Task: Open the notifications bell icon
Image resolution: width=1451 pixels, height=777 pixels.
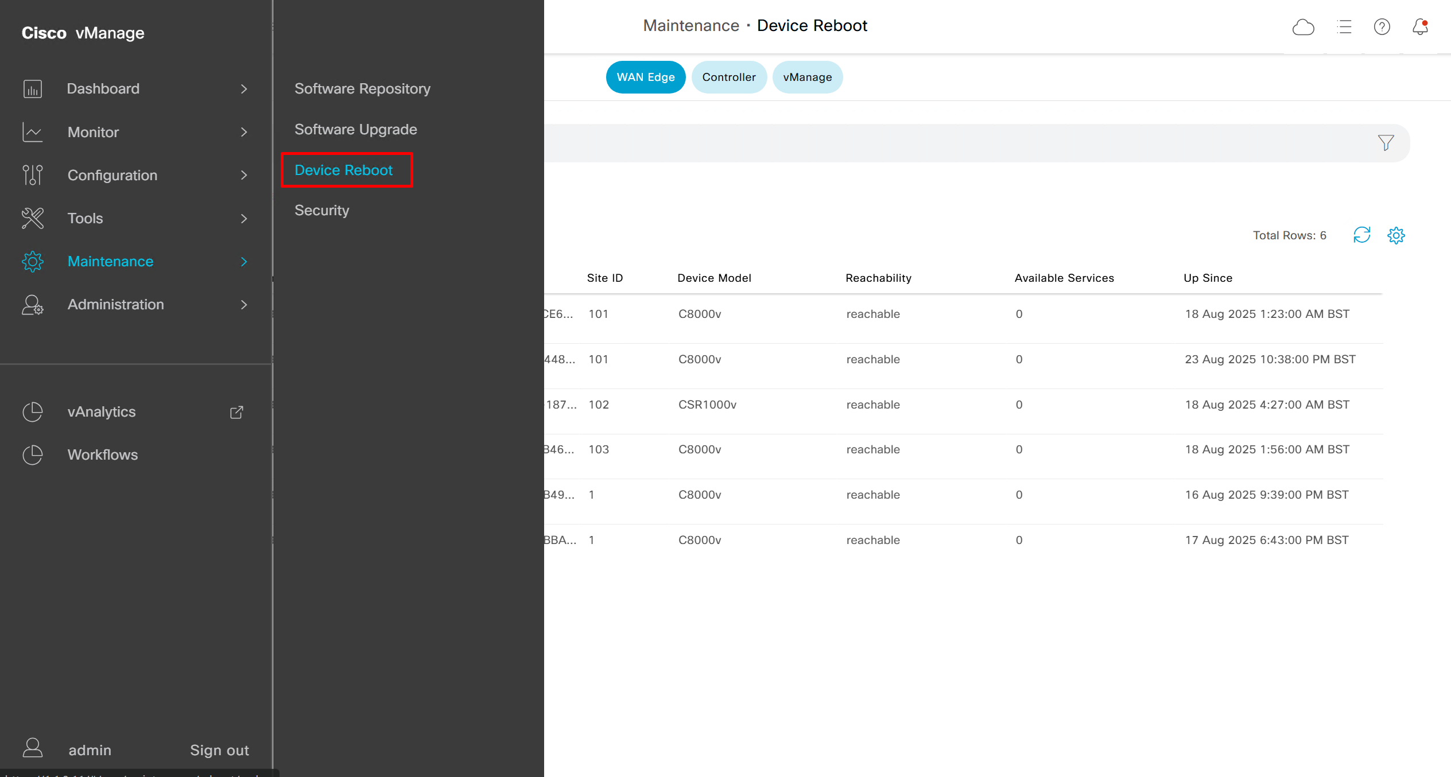Action: pos(1420,27)
